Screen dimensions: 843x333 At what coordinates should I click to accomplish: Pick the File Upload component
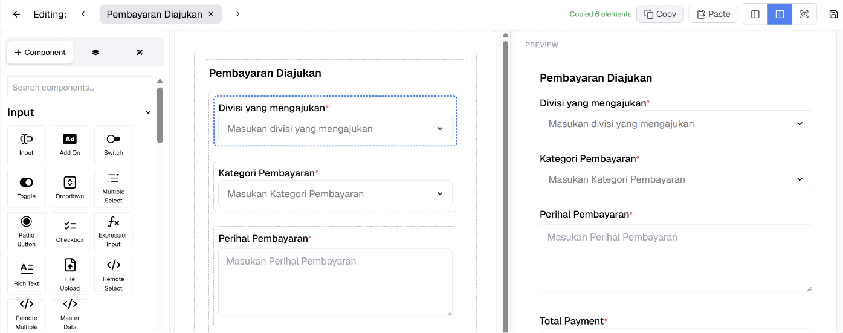click(x=70, y=275)
